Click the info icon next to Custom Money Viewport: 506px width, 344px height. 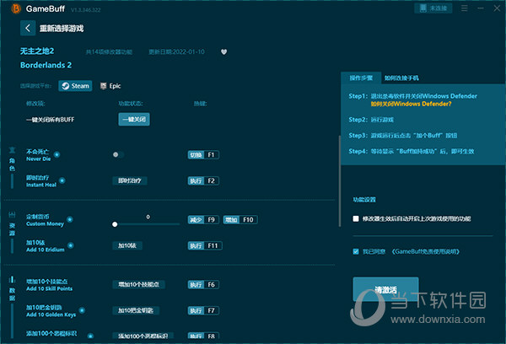tap(68, 218)
